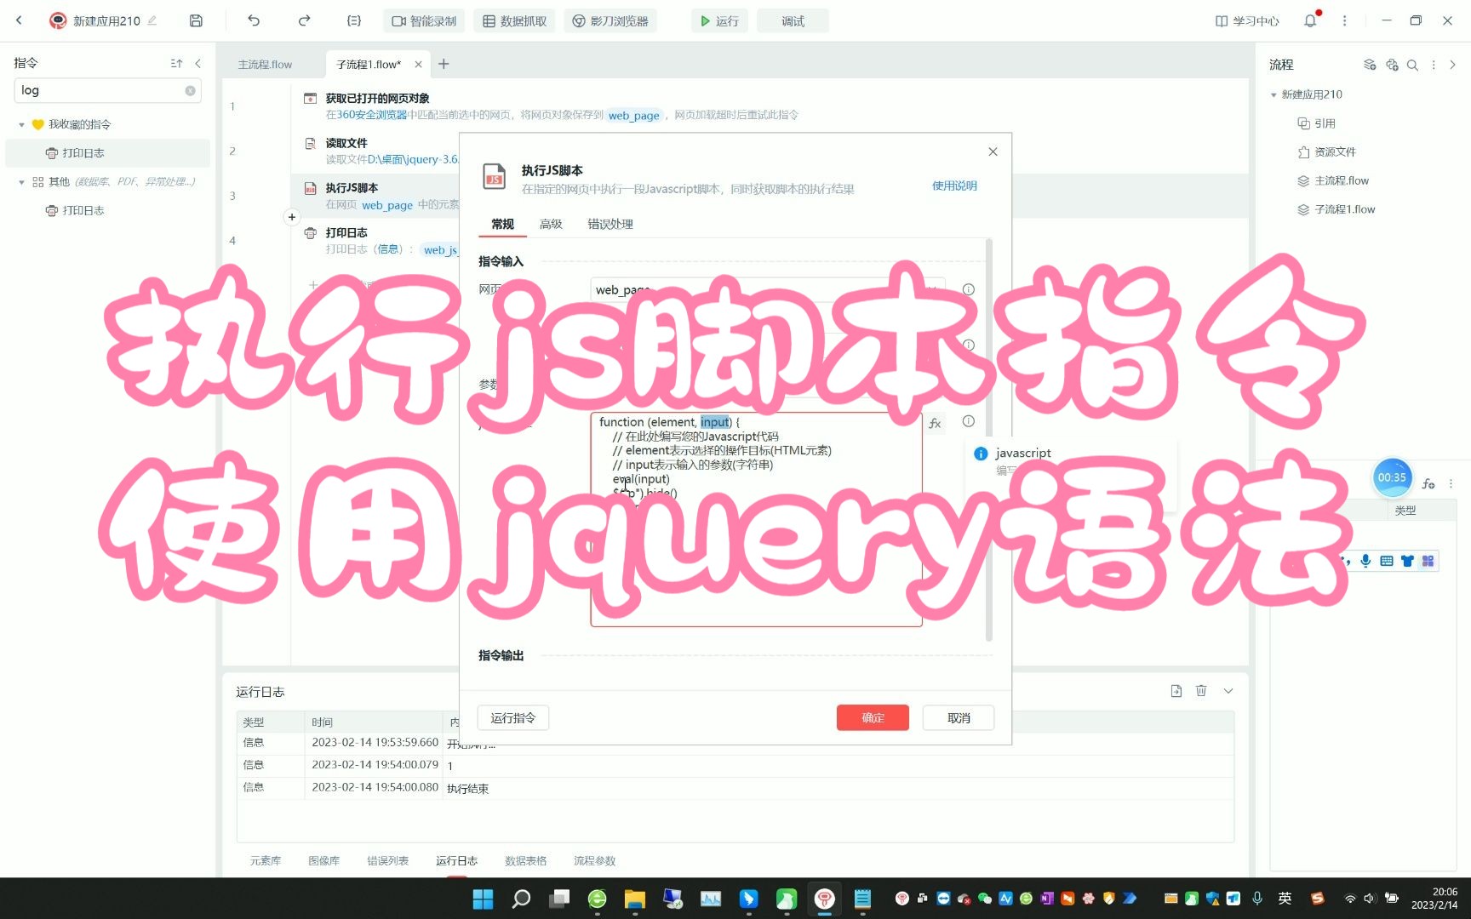The image size is (1471, 919).
Task: Click the pencil icon to rename 新建应用210
Action: pyautogui.click(x=152, y=20)
